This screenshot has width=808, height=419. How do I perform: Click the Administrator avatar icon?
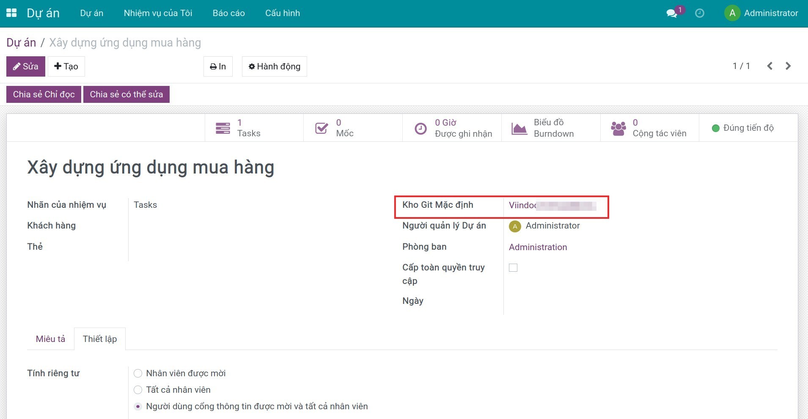(x=732, y=13)
